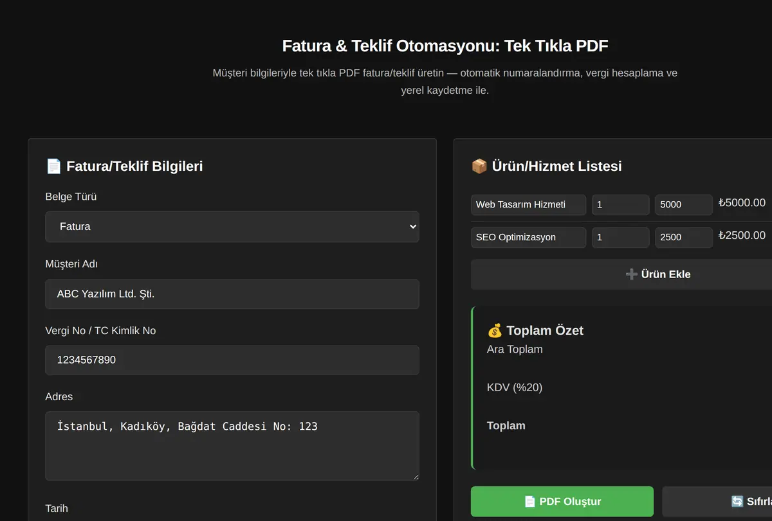The width and height of the screenshot is (772, 521).
Task: Click the quantity field in SEO Optimizasyon row
Action: (x=620, y=237)
